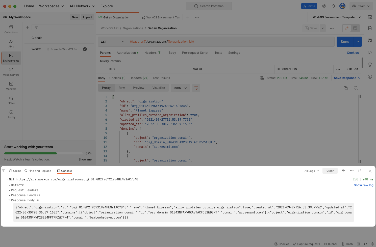Search the response body with magnifier icon
Viewport: 376px width, 247px height.
(356, 88)
